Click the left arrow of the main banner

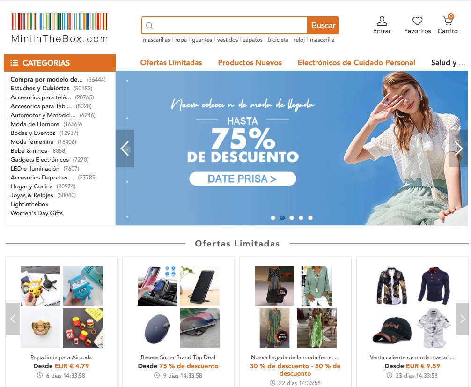125,149
